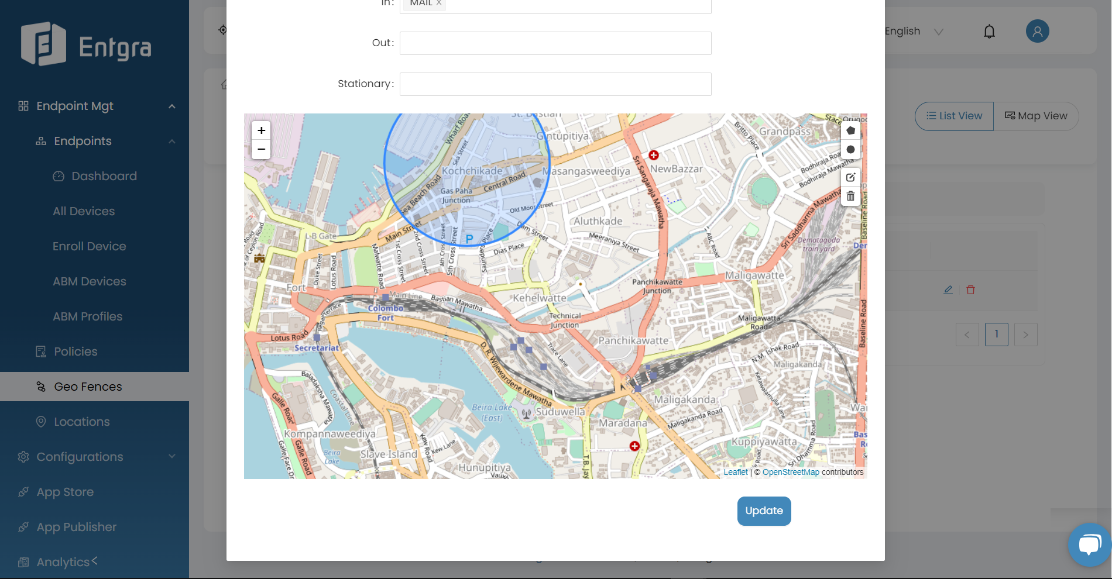The image size is (1112, 579).
Task: Select the draw polygon tool
Action: [850, 130]
